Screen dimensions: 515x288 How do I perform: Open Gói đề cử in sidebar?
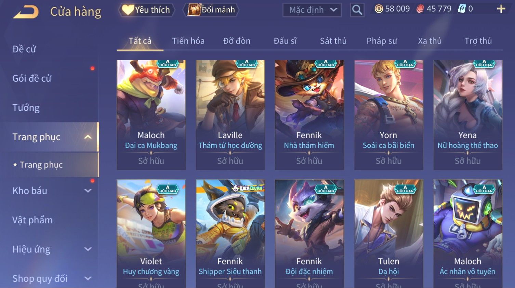32,78
